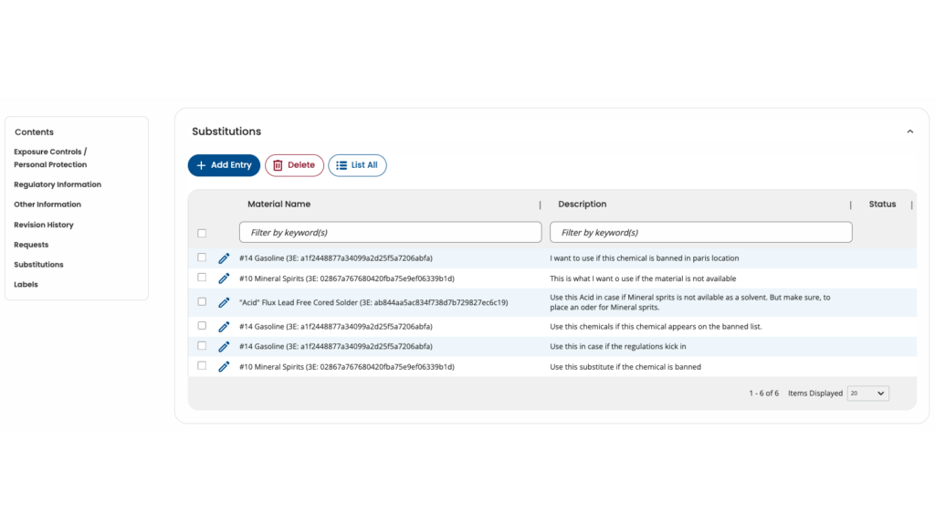Click the List All button
The height and width of the screenshot is (525, 935).
pos(357,165)
